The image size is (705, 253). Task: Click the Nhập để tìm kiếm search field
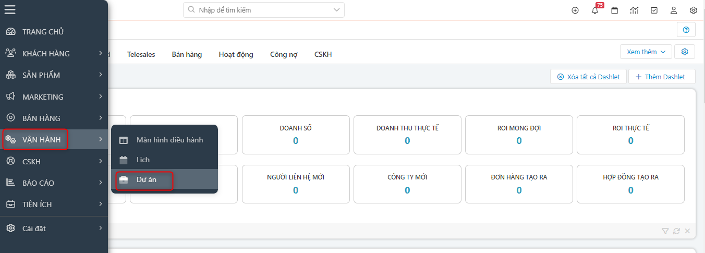pos(261,10)
